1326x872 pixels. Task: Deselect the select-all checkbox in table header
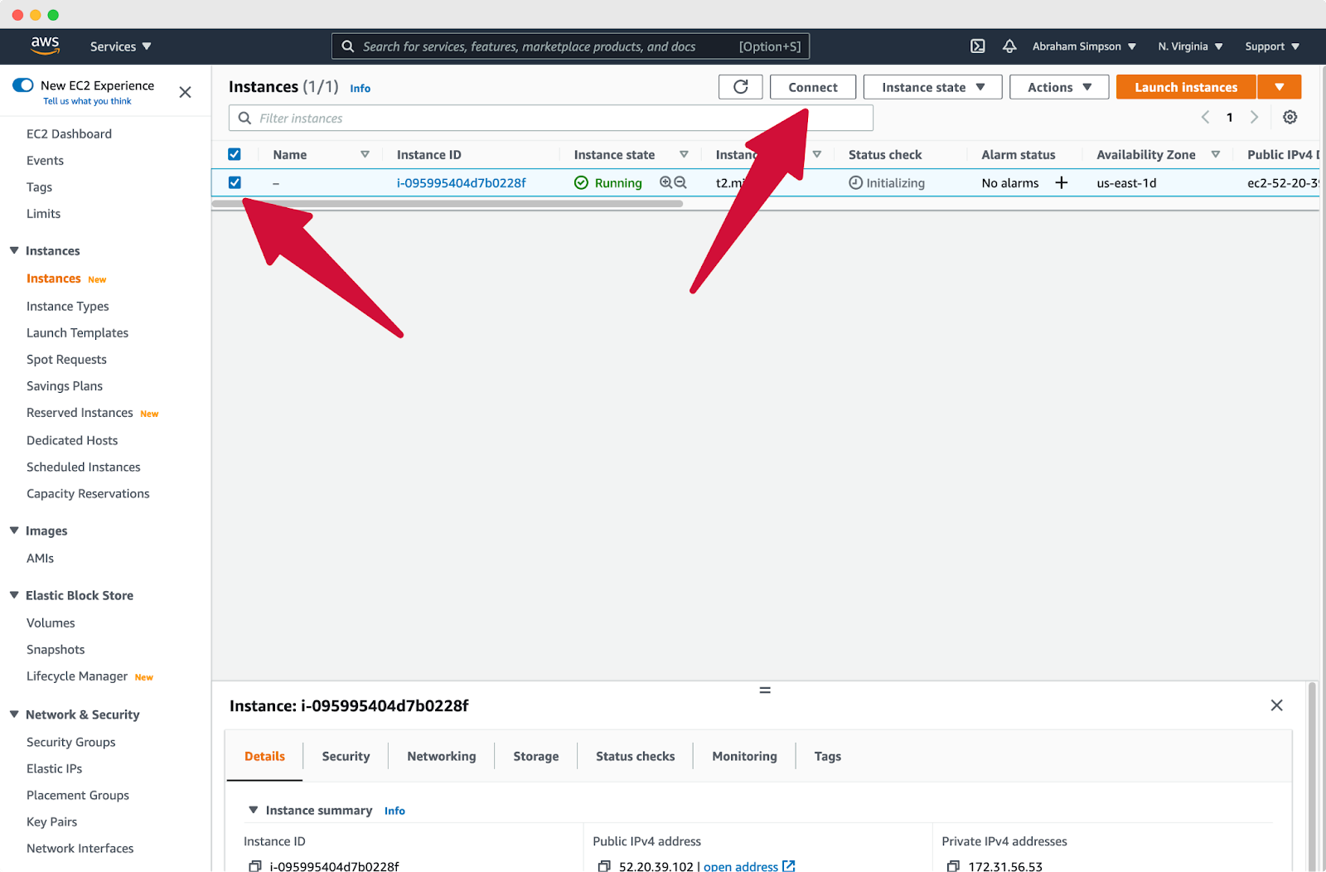[x=235, y=153]
